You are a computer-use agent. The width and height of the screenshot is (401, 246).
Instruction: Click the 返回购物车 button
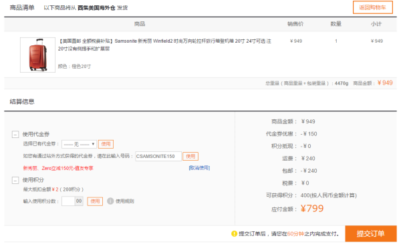coord(373,7)
